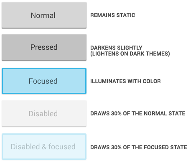The image size is (188, 161).
Task: Click the blue outline of the Focused button
Action: pyautogui.click(x=44, y=69)
